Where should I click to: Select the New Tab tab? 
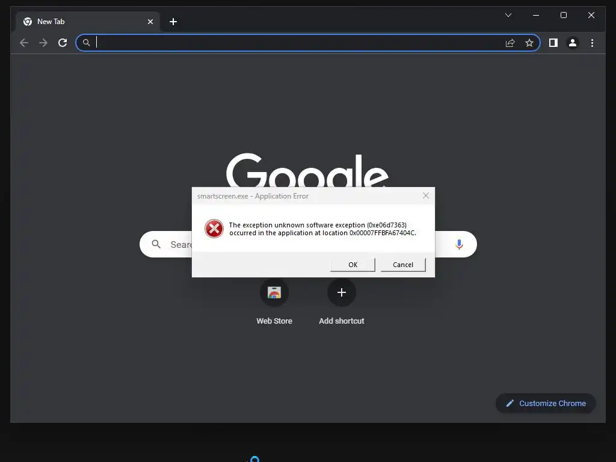pyautogui.click(x=88, y=22)
